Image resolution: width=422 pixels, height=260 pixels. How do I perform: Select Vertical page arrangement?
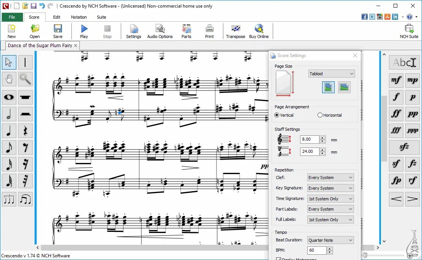[284, 115]
